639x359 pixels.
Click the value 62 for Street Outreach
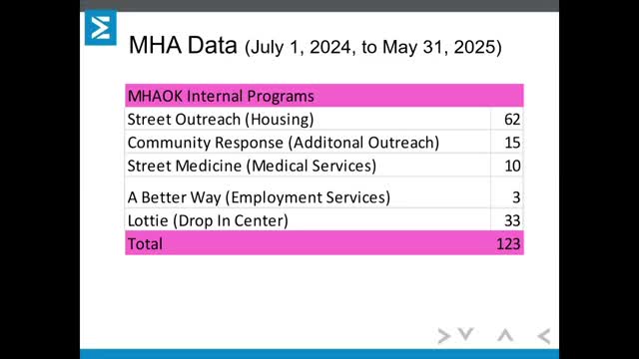pyautogui.click(x=512, y=120)
